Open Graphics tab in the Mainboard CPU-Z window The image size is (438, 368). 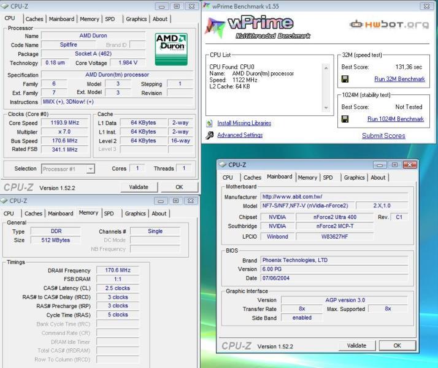click(354, 178)
